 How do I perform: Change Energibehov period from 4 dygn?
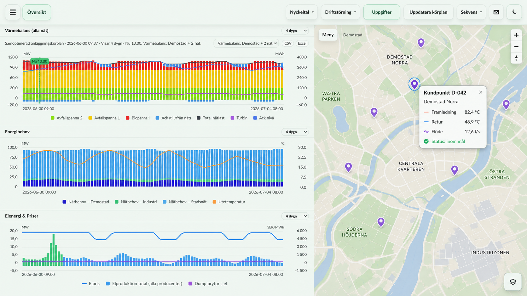tap(295, 132)
